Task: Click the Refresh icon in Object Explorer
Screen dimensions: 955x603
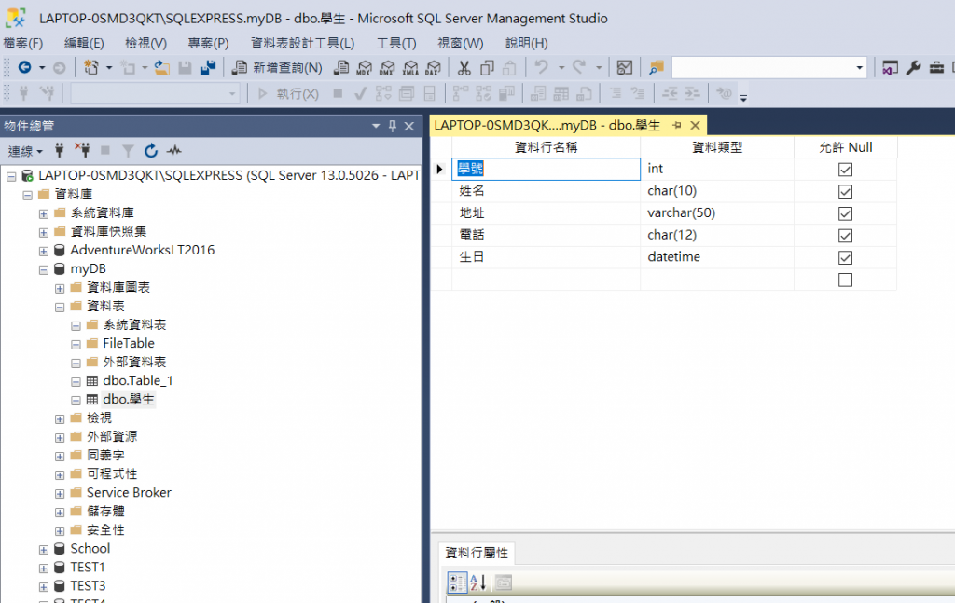Action: tap(151, 150)
